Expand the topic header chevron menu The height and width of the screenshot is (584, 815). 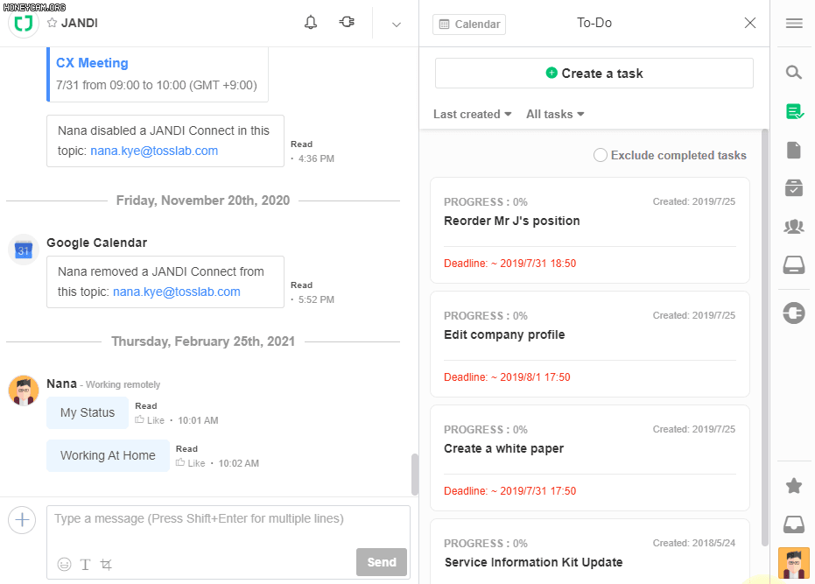[x=396, y=25]
